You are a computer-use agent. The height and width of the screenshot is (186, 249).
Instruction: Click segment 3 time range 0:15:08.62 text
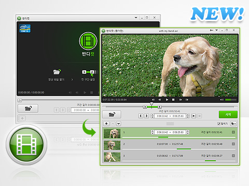pyautogui.click(x=162, y=156)
